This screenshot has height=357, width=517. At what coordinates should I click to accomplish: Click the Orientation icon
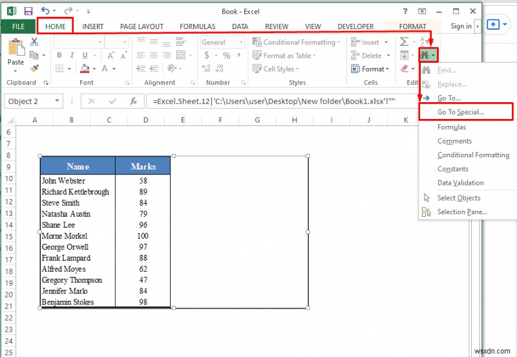pyautogui.click(x=172, y=69)
